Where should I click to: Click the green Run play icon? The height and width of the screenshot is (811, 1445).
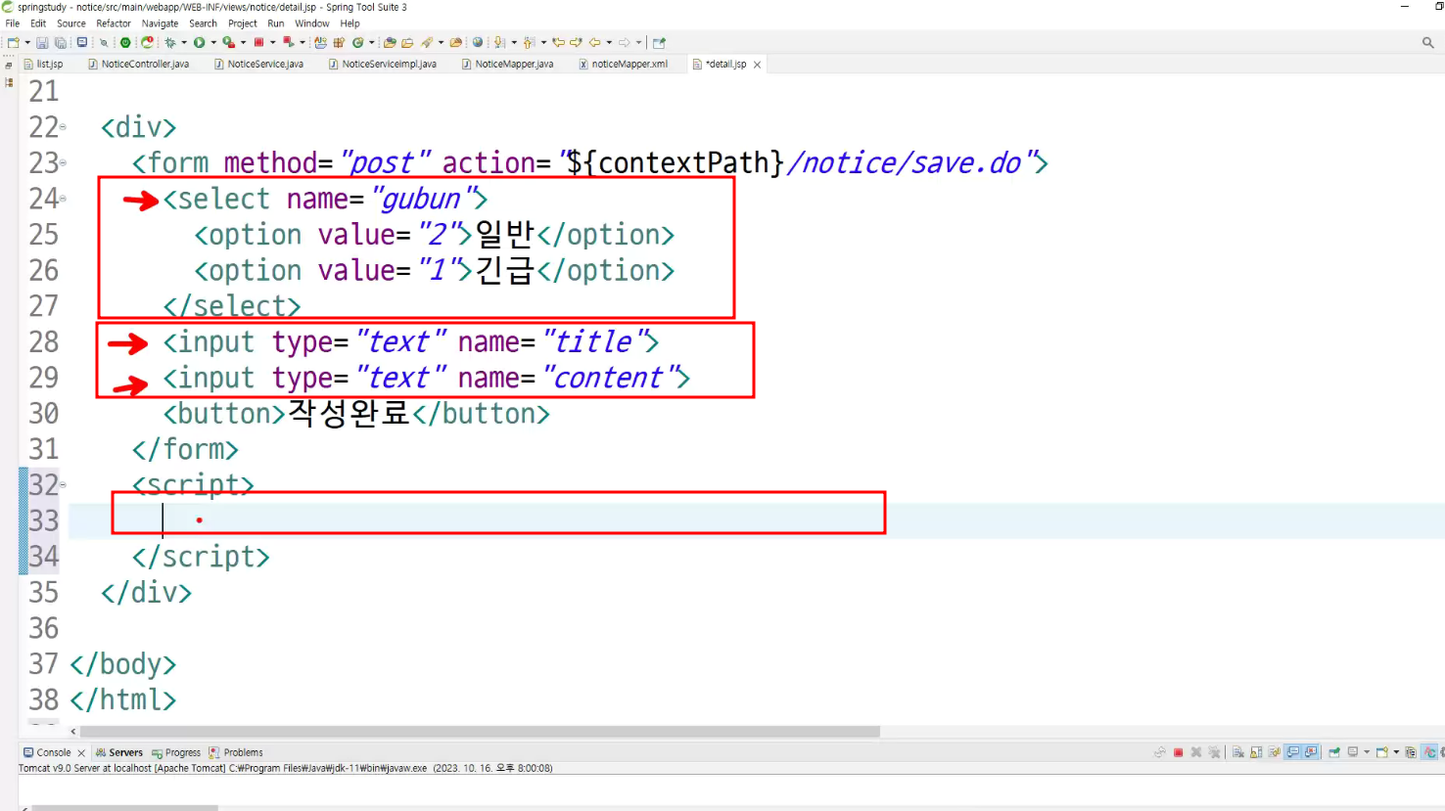pyautogui.click(x=200, y=42)
